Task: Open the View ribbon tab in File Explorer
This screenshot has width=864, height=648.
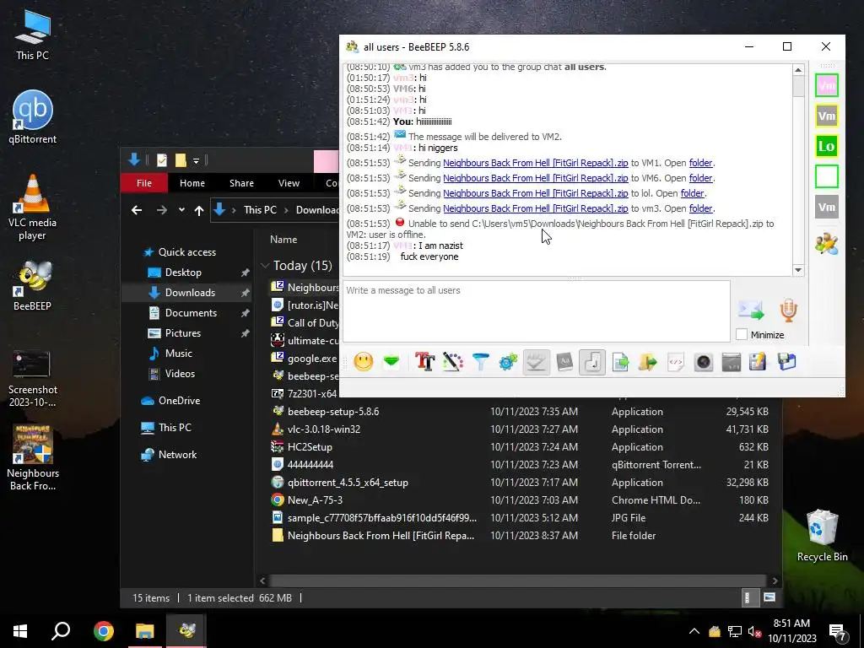Action: pos(289,183)
